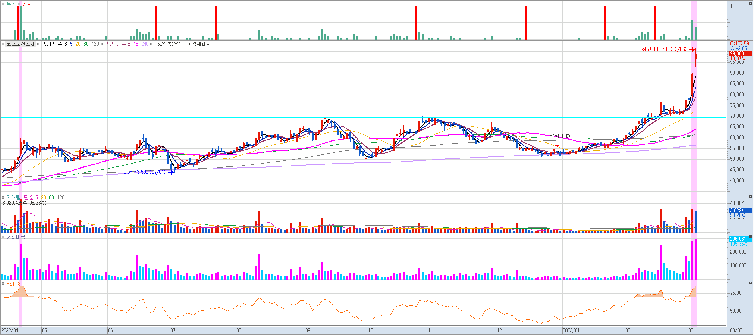Click the 07 month axis label

[173, 330]
